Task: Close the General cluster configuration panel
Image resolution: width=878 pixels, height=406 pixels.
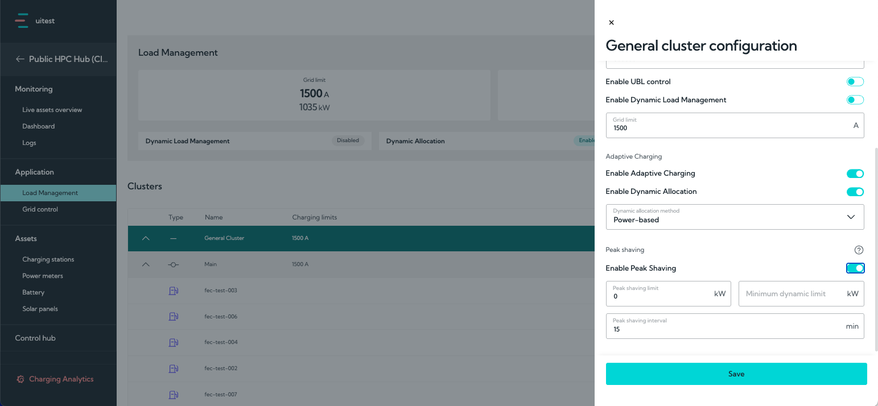Action: point(611,23)
